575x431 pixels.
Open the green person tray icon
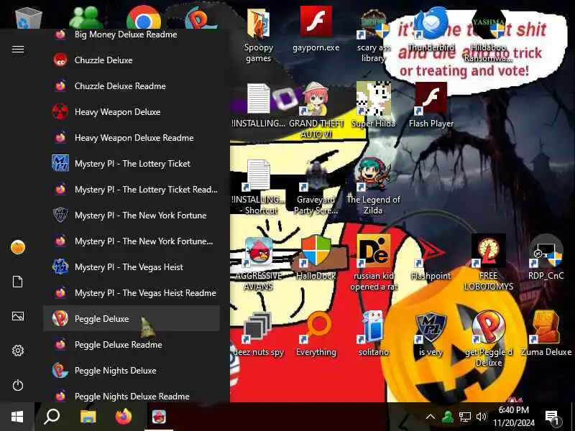pos(447,417)
